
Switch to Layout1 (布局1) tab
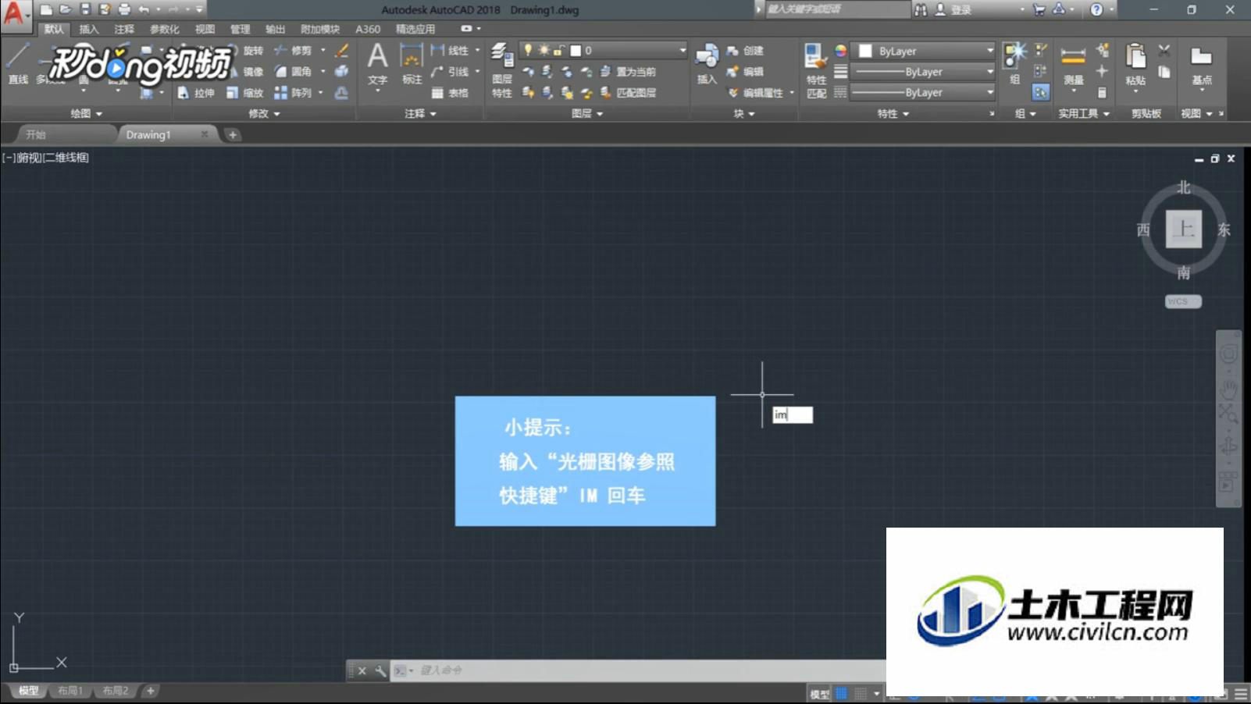tap(70, 691)
